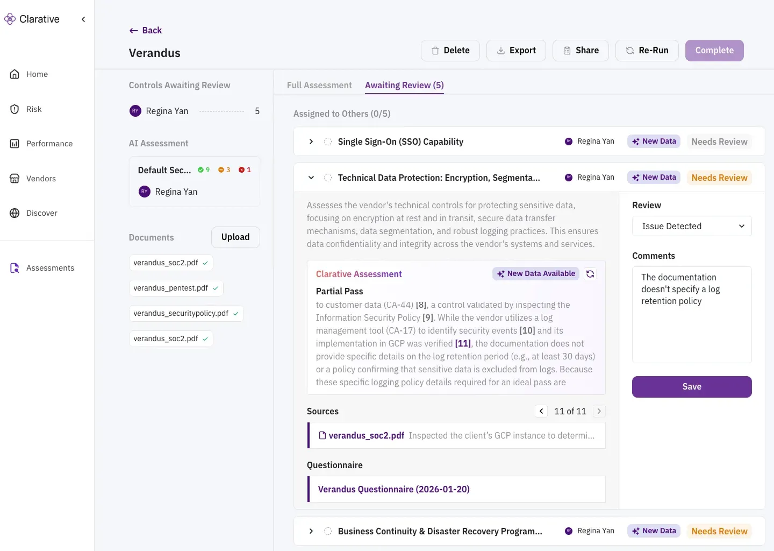Click the refresh icon in Clarative Assessment

click(590, 274)
